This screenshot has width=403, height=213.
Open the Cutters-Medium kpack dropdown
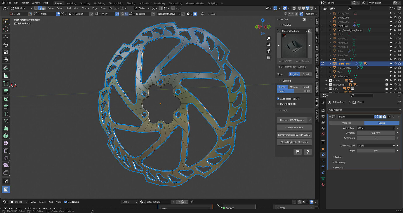click(293, 31)
